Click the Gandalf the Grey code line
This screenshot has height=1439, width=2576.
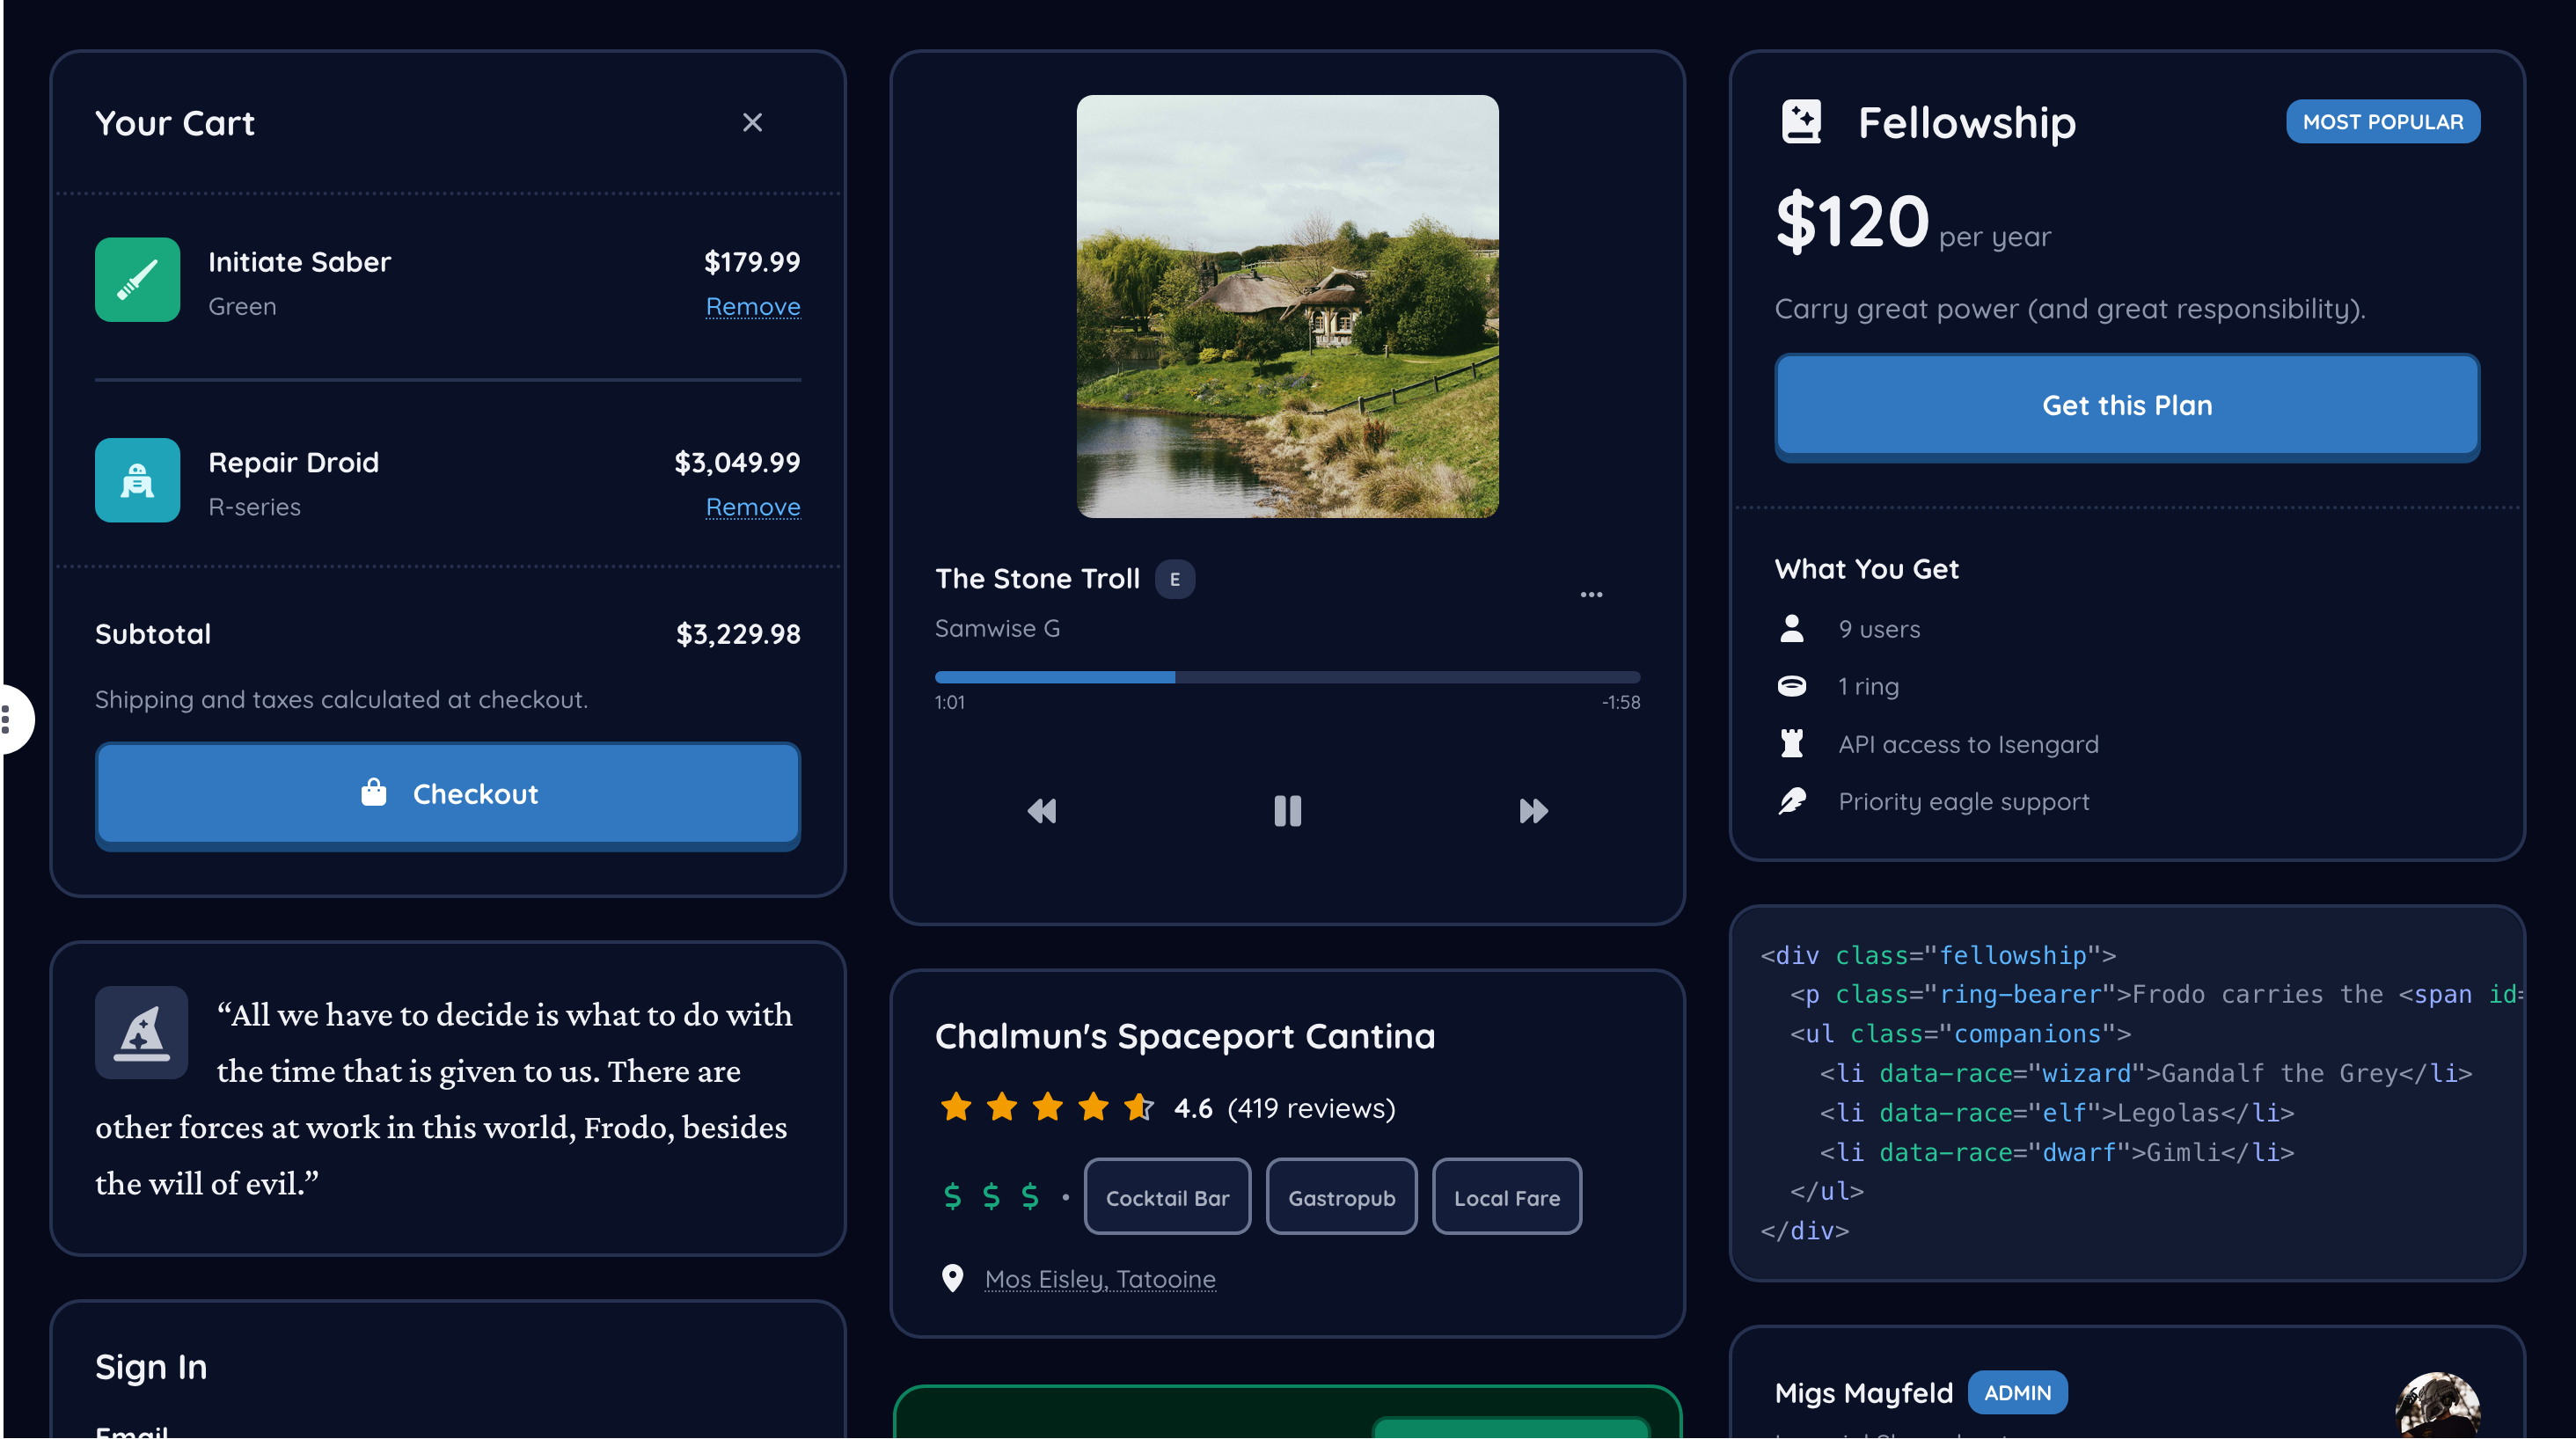tap(2145, 1073)
